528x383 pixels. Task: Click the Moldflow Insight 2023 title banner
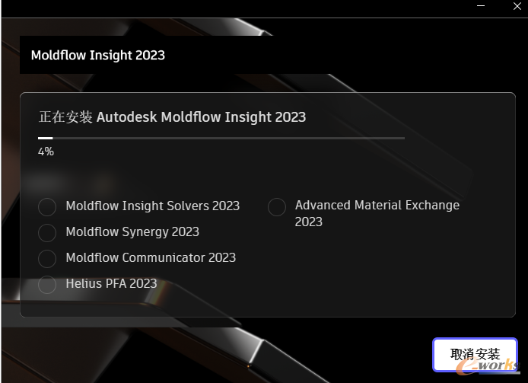[x=97, y=55]
